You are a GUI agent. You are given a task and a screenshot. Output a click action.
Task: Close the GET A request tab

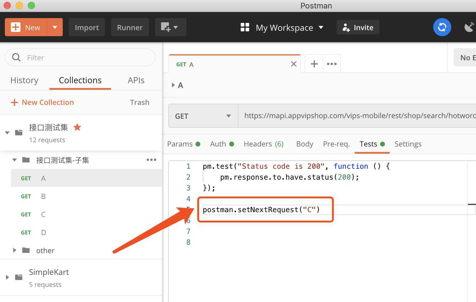pos(294,64)
